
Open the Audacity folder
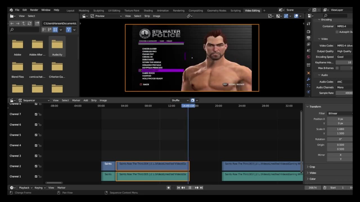point(57,46)
